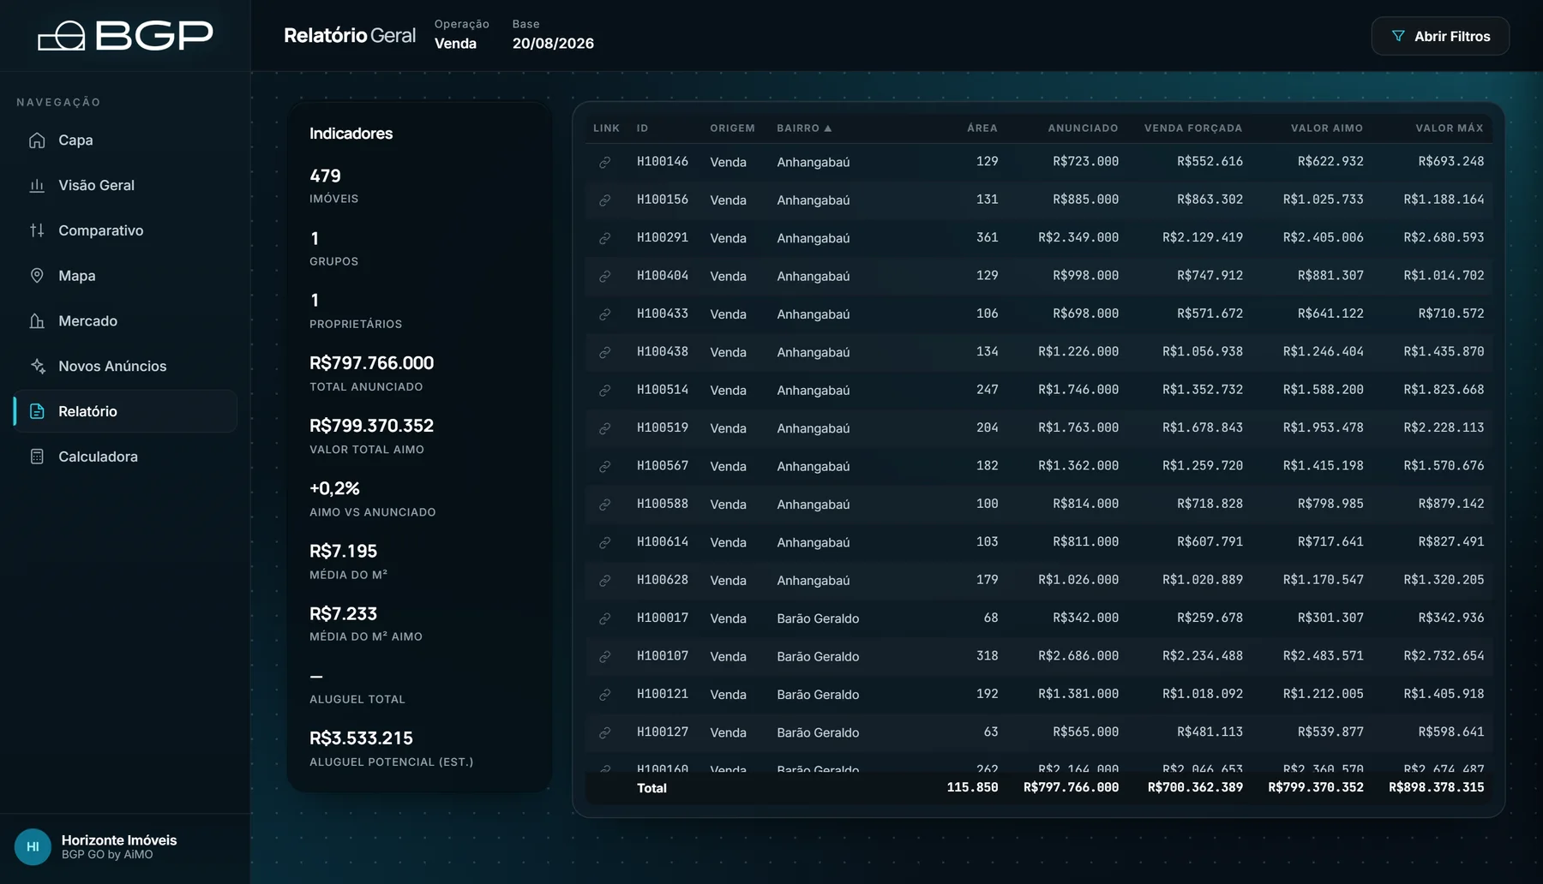The image size is (1543, 884).
Task: Open link icon for H100628 row
Action: [x=604, y=581]
